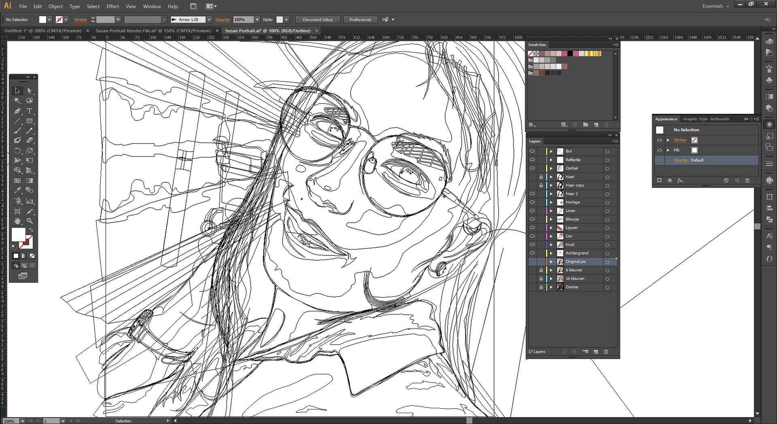Select the Hand tool

point(17,221)
